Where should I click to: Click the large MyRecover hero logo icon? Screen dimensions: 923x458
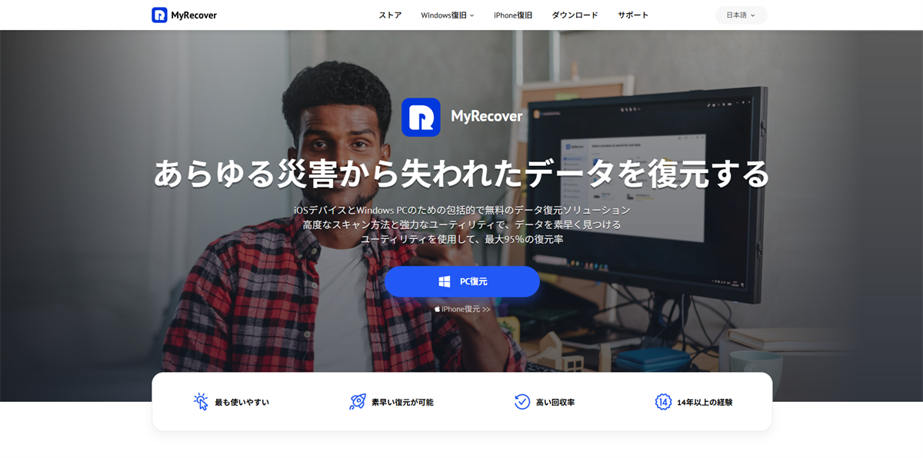point(421,117)
